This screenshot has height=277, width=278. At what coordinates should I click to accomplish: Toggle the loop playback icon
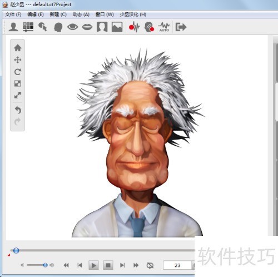pos(150,265)
